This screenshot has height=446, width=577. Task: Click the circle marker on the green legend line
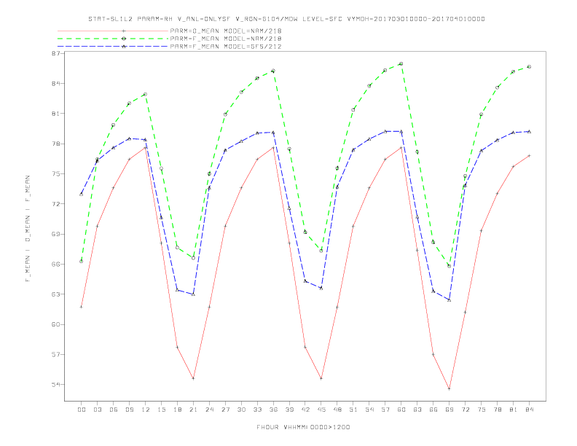point(124,39)
